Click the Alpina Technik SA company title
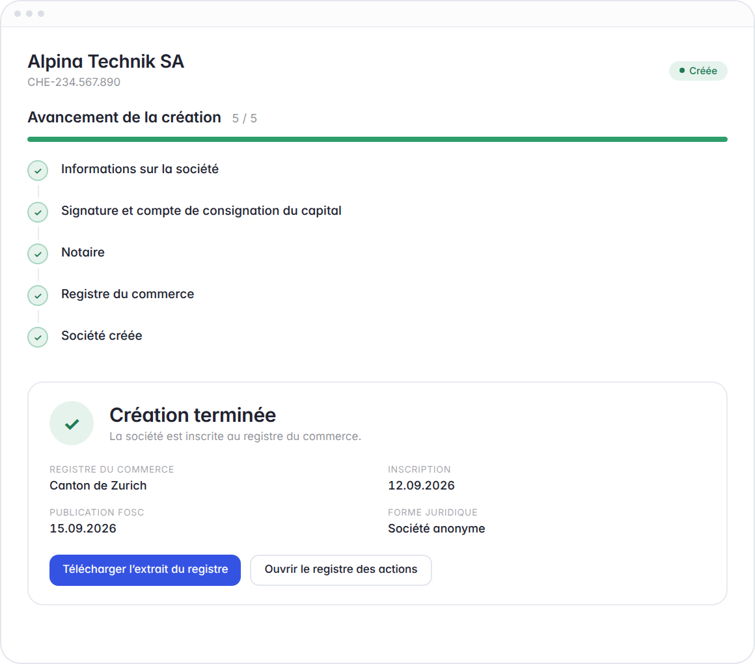The image size is (755, 664). (x=106, y=62)
